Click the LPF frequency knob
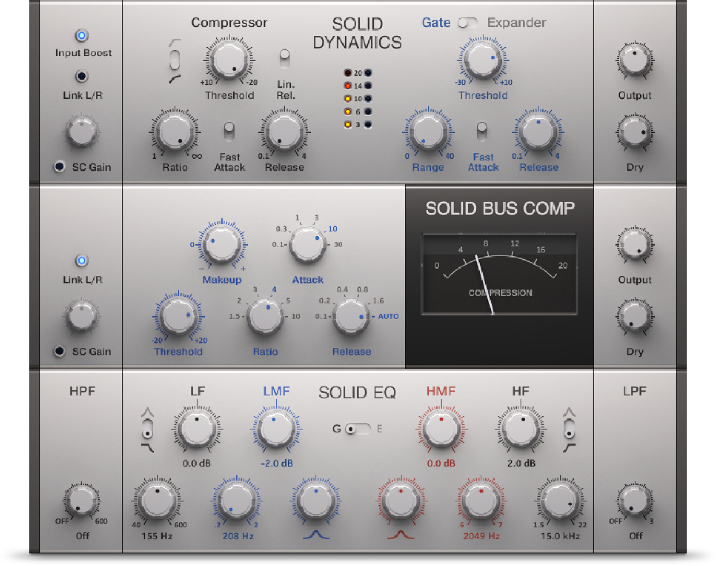Image resolution: width=716 pixels, height=566 pixels. click(x=635, y=500)
